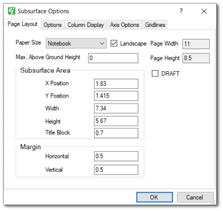Open the Axis Options tab
223x211 pixels.
(124, 25)
